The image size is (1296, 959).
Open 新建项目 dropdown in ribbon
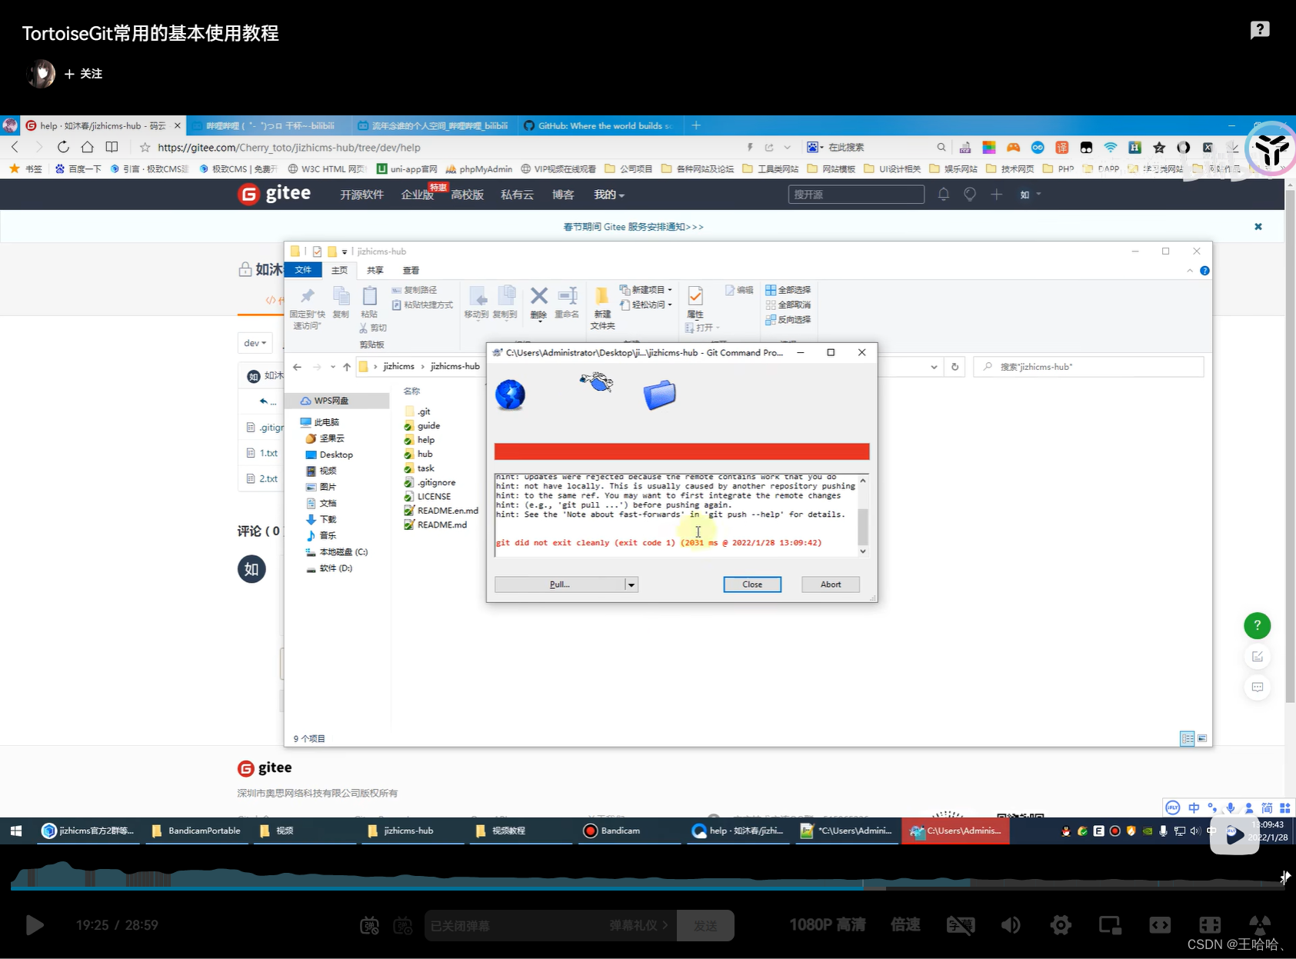(646, 290)
